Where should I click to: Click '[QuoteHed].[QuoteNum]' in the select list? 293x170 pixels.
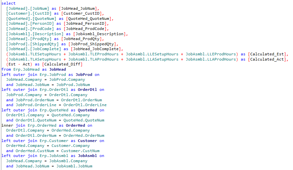31,19
